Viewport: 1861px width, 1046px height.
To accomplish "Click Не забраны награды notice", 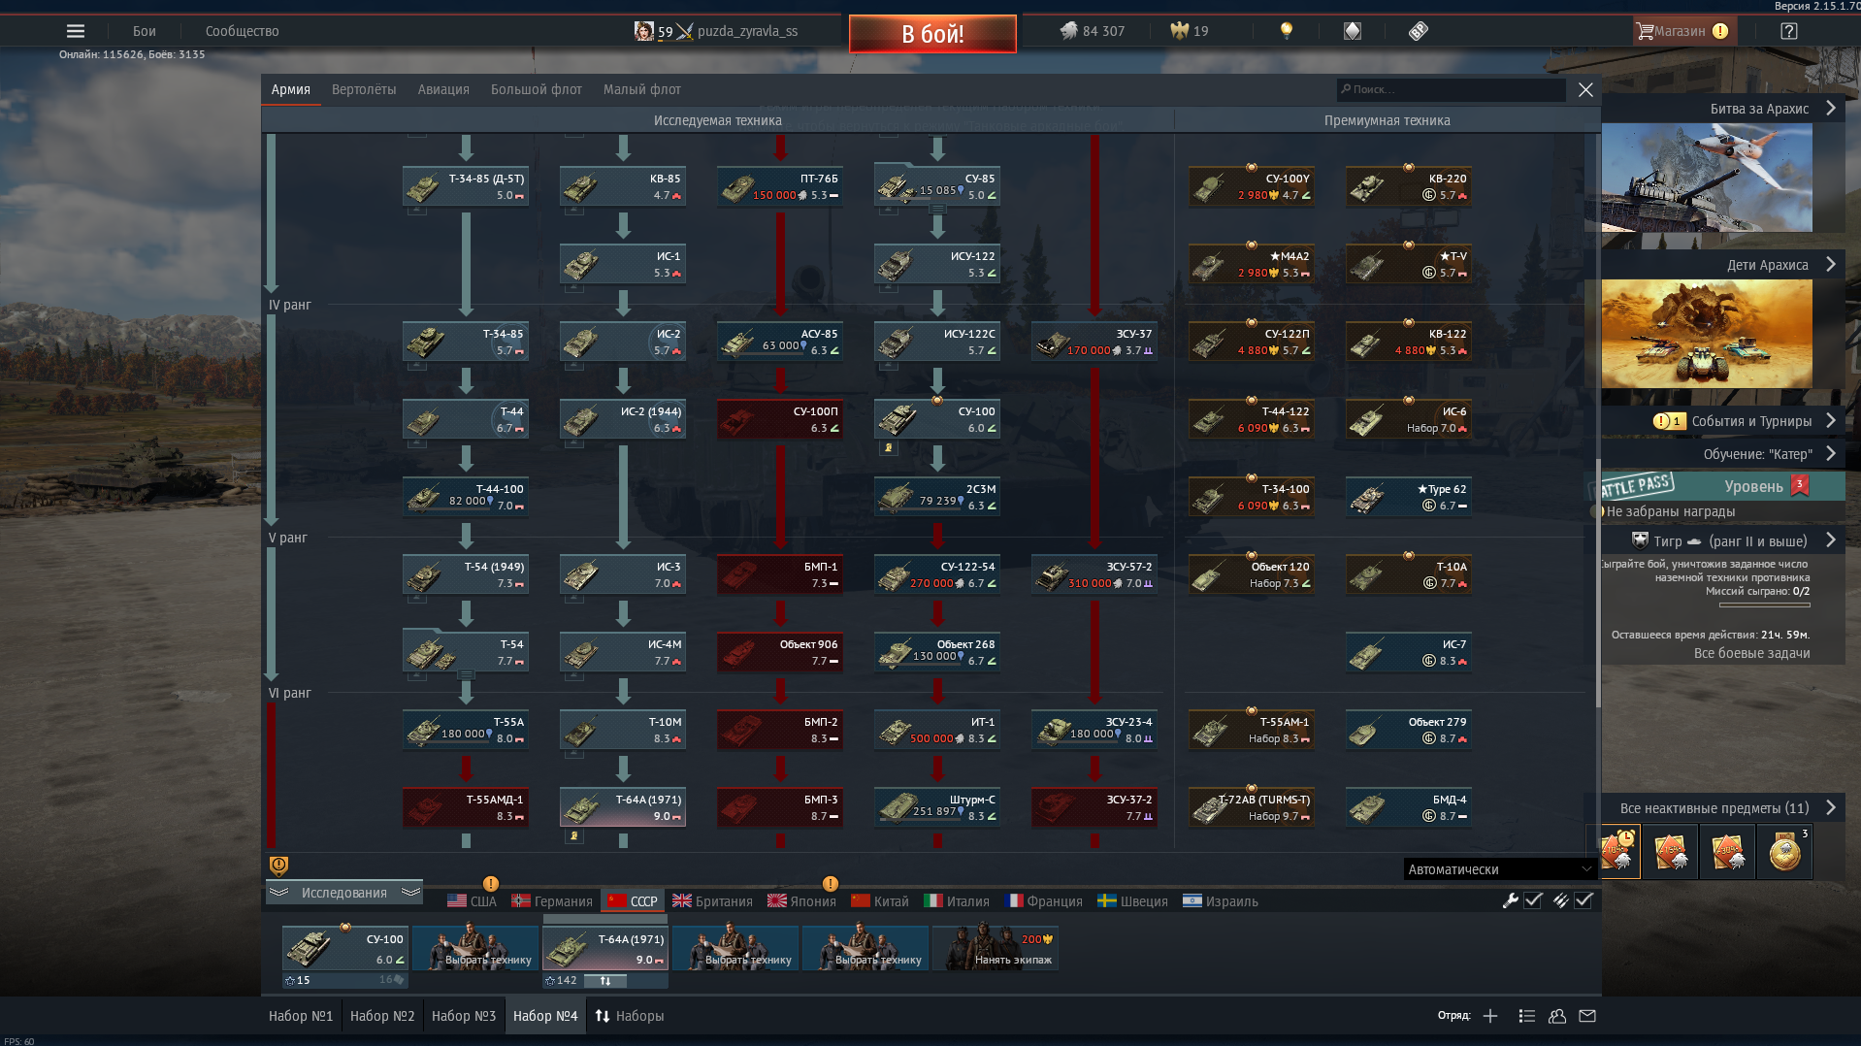I will click(1670, 511).
